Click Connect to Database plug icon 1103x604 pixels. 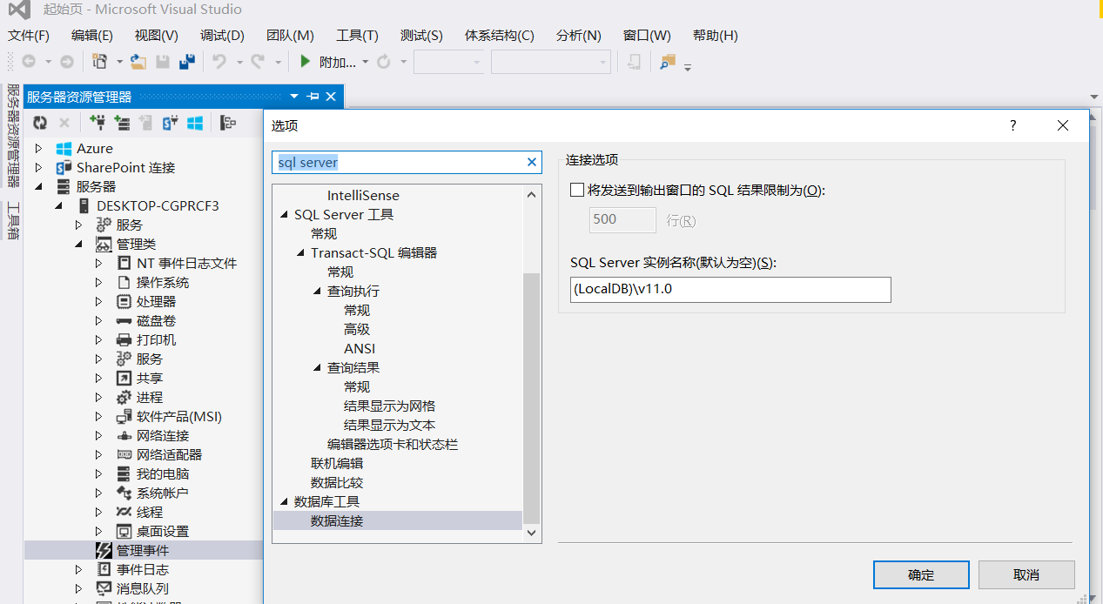pyautogui.click(x=98, y=124)
